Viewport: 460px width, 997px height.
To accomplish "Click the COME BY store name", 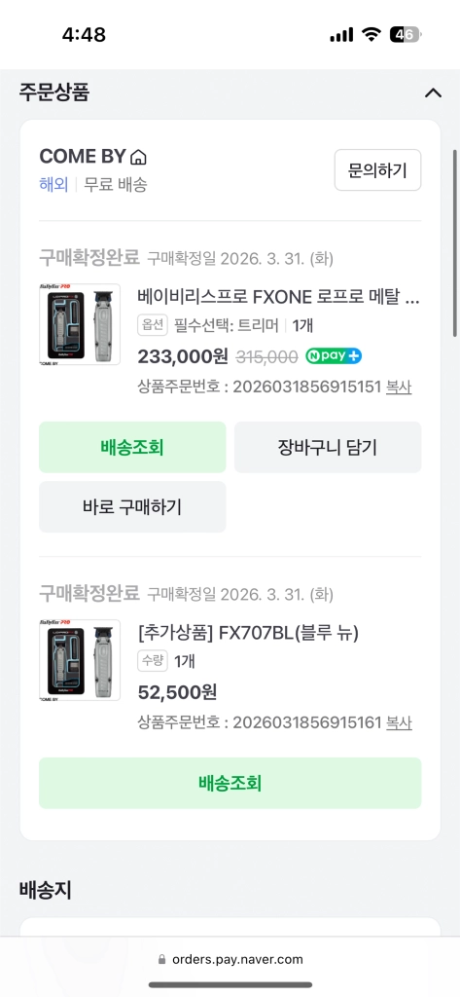I will [x=84, y=157].
